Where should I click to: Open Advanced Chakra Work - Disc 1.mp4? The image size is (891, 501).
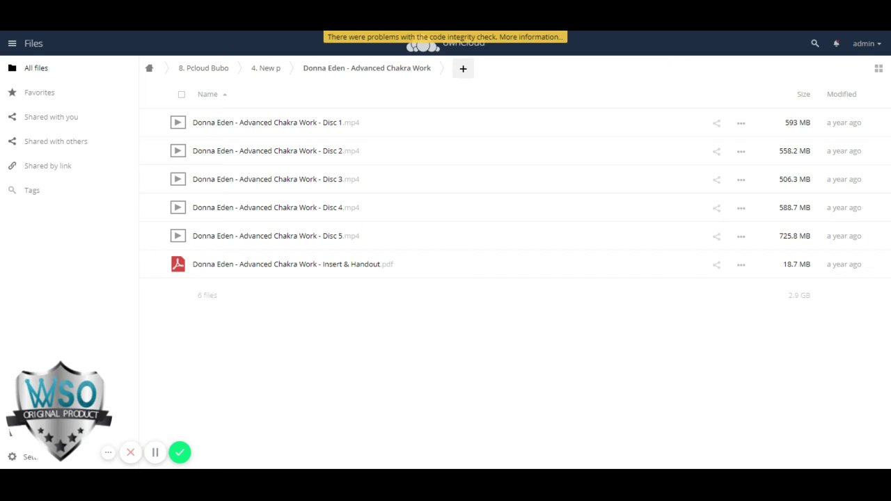coord(276,122)
